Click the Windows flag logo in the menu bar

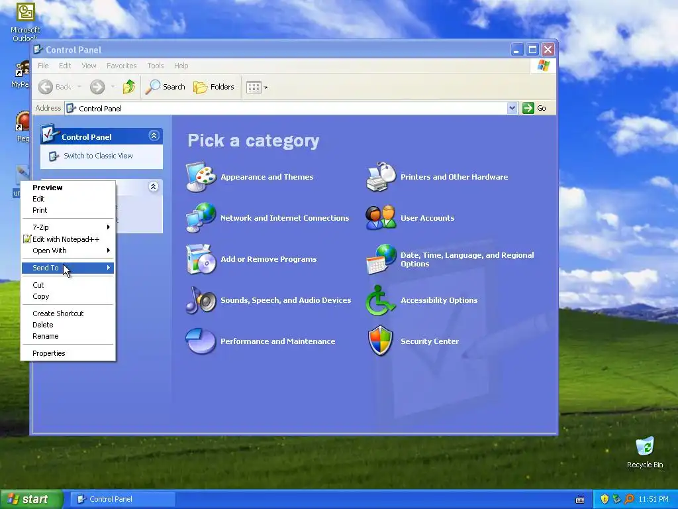point(544,66)
